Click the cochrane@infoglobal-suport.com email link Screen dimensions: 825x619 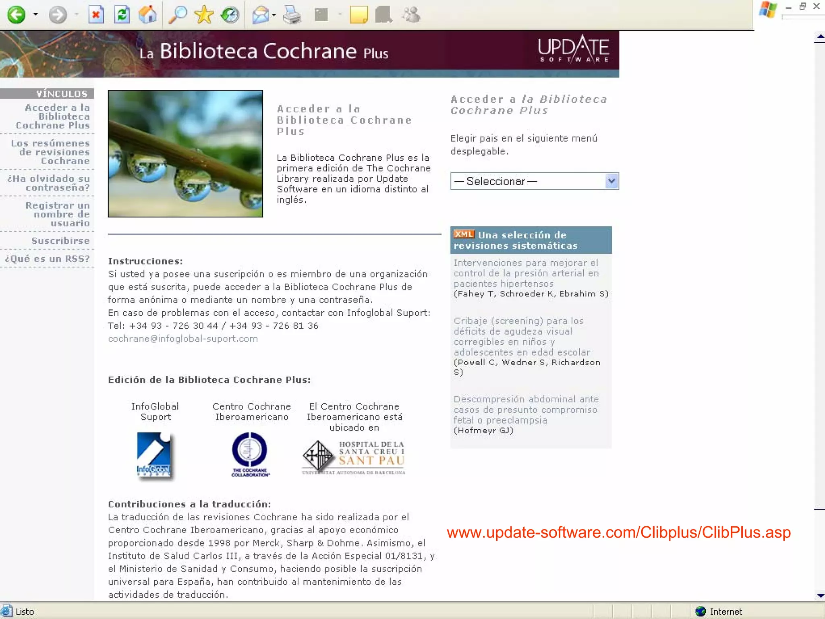pyautogui.click(x=183, y=339)
